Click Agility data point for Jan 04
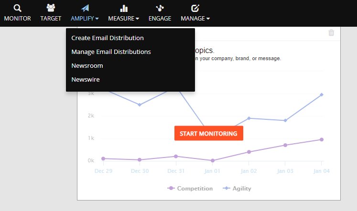The image size is (357, 211). [x=322, y=95]
